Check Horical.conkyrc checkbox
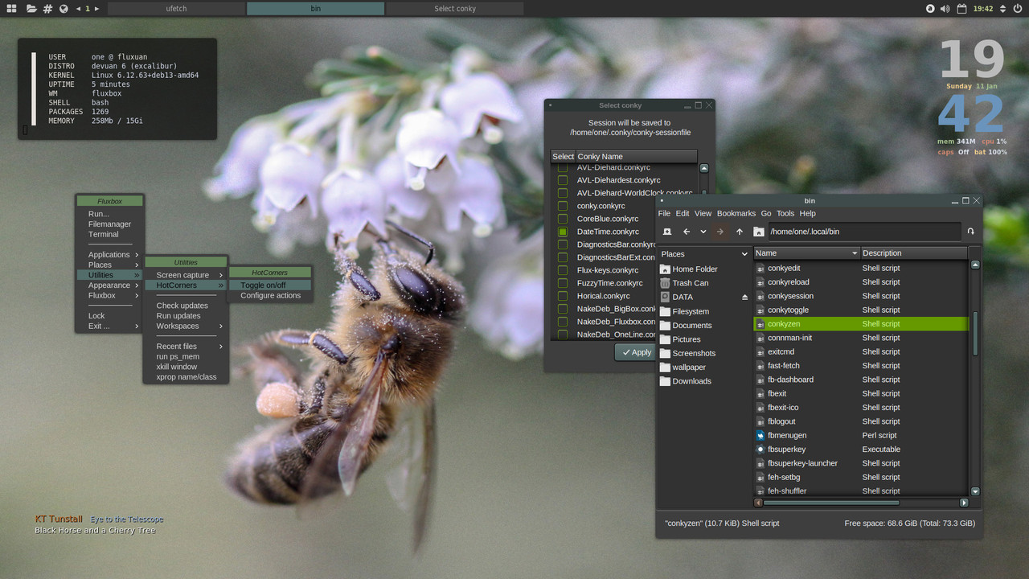Screen dimensions: 1029x579 pos(563,296)
